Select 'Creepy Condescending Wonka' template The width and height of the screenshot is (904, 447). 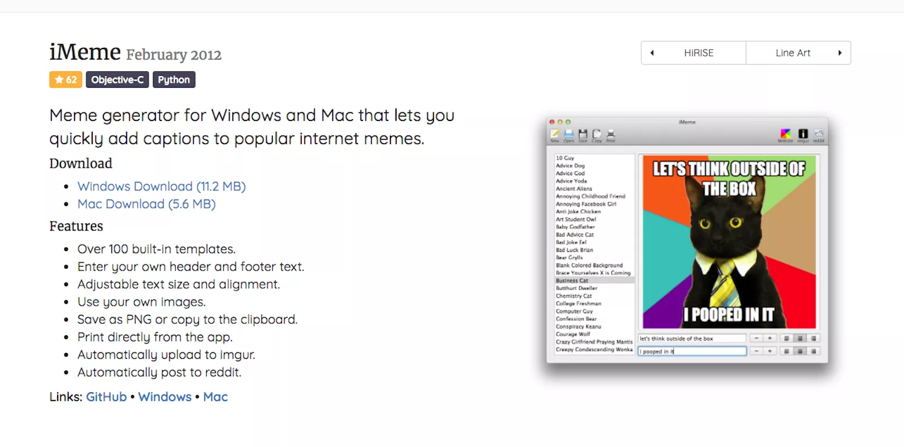point(594,349)
